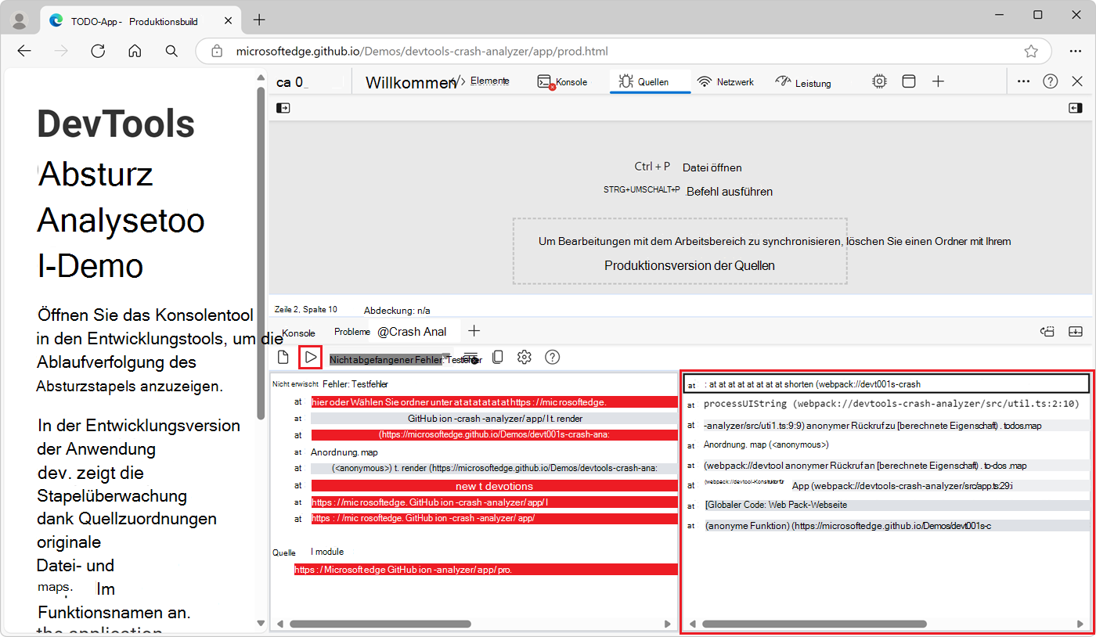Select the Crash Anal drawer tab
This screenshot has height=637, width=1096.
414,331
